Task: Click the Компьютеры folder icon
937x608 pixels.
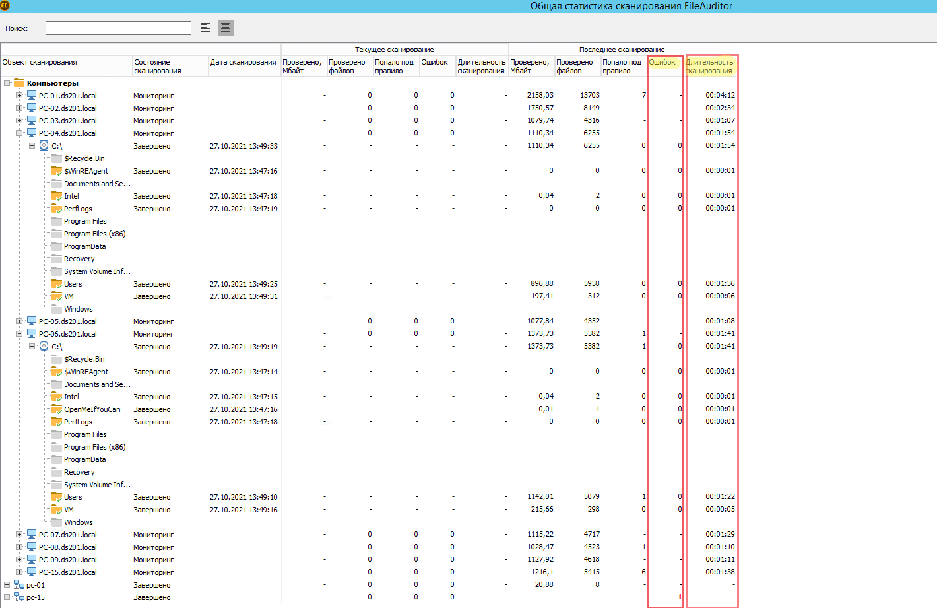Action: pyautogui.click(x=19, y=83)
